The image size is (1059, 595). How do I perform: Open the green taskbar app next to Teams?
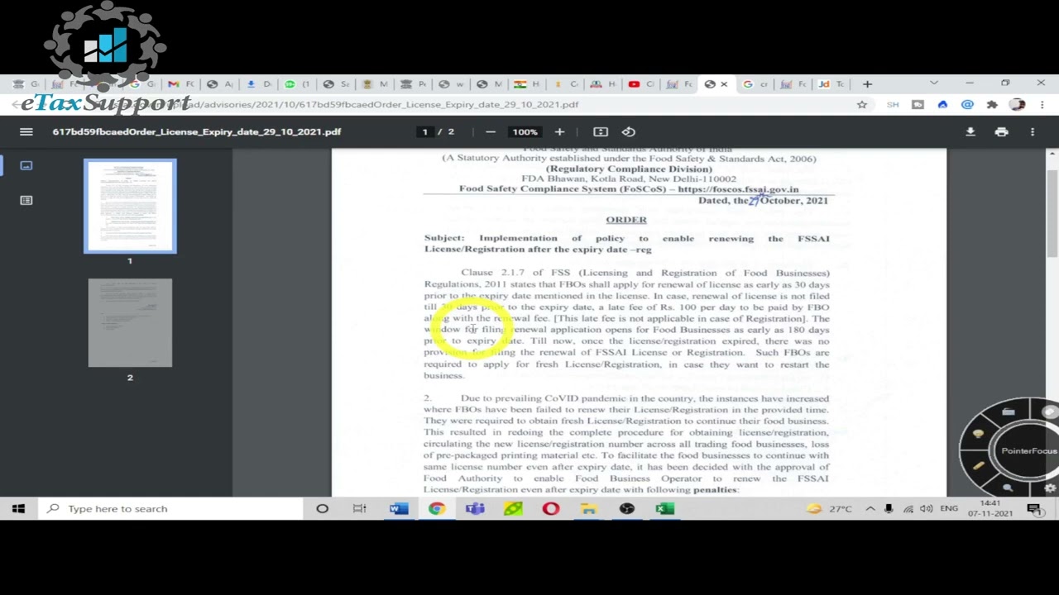pos(513,508)
